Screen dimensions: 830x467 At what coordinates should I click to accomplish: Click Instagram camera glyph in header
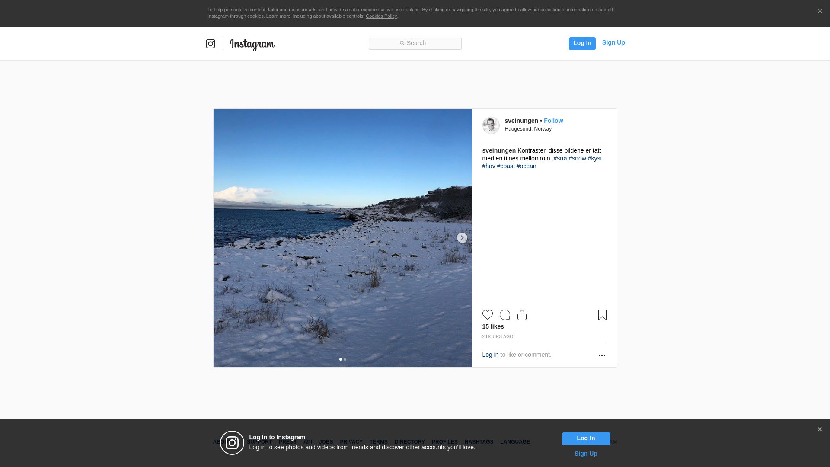point(211,44)
